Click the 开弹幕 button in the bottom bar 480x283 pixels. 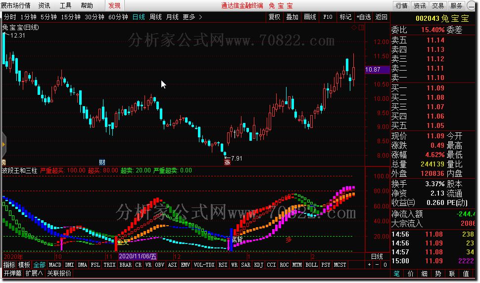tap(12, 273)
